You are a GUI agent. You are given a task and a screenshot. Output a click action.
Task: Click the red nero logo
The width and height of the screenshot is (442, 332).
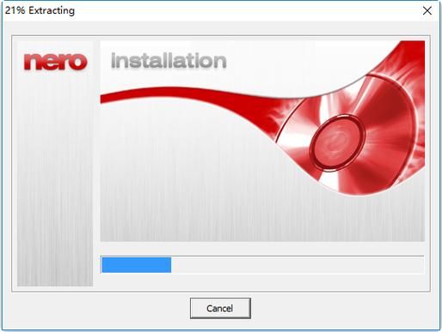coord(55,62)
